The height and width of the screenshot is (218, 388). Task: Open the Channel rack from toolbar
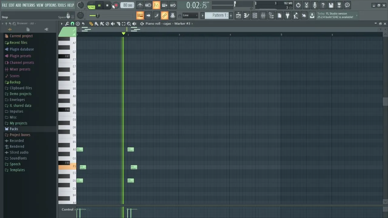coord(255,15)
